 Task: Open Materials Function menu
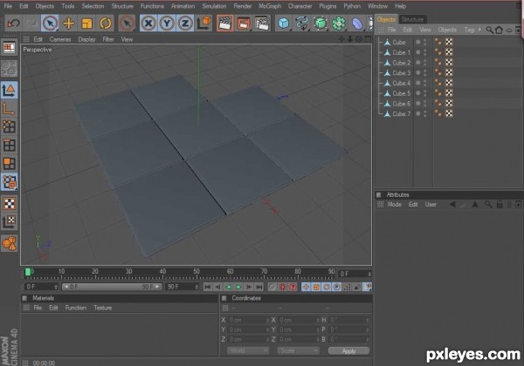pyautogui.click(x=75, y=308)
